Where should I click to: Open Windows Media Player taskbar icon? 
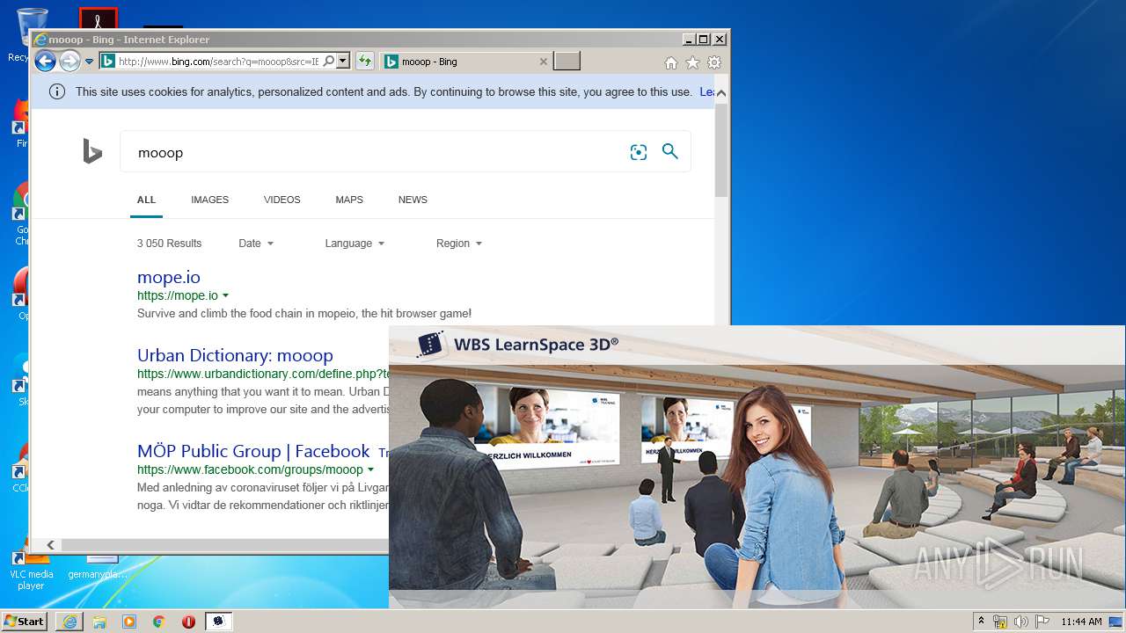[x=129, y=622]
